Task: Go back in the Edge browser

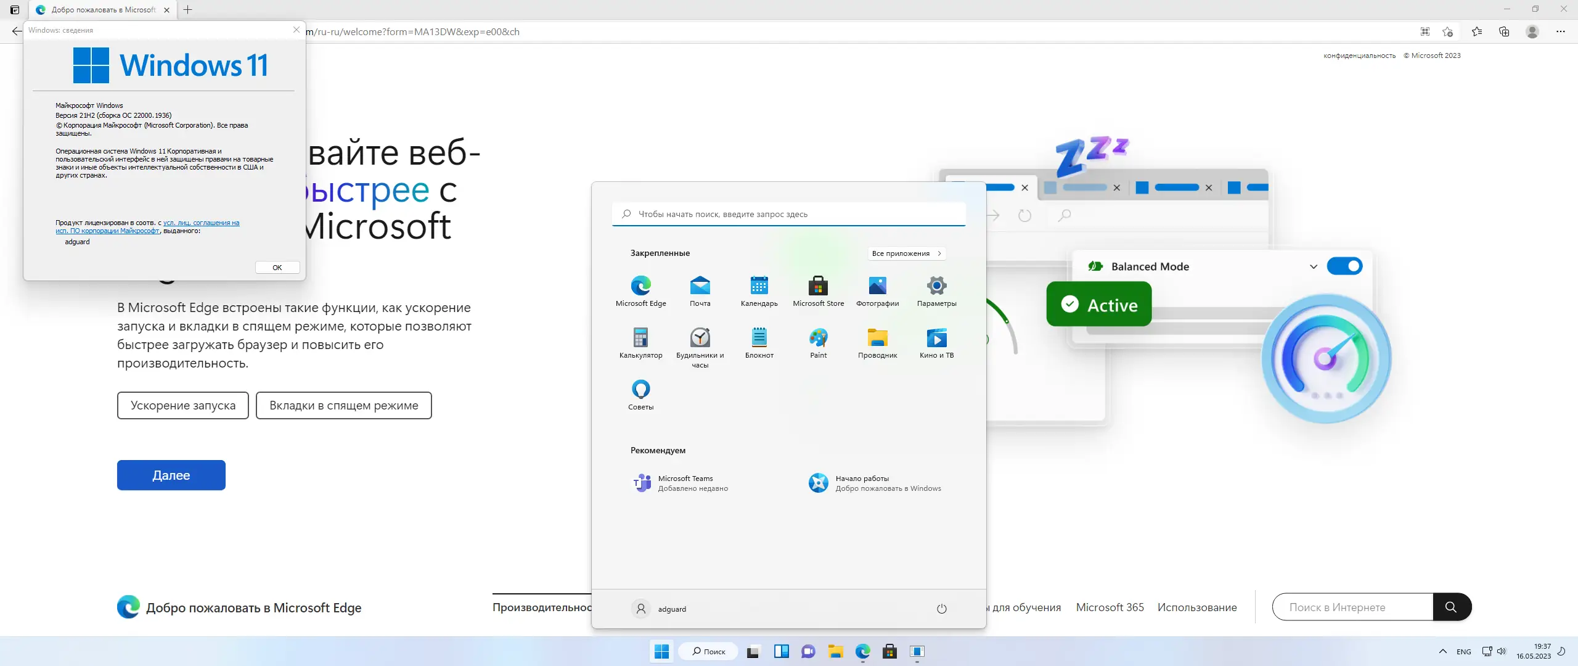Action: pos(16,31)
